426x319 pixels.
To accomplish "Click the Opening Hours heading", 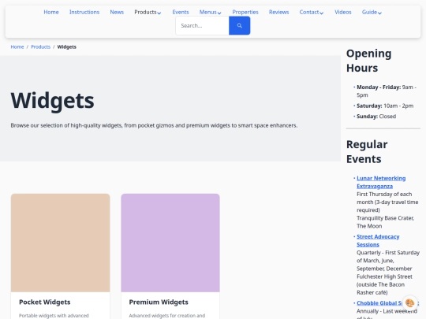I will [x=368, y=61].
